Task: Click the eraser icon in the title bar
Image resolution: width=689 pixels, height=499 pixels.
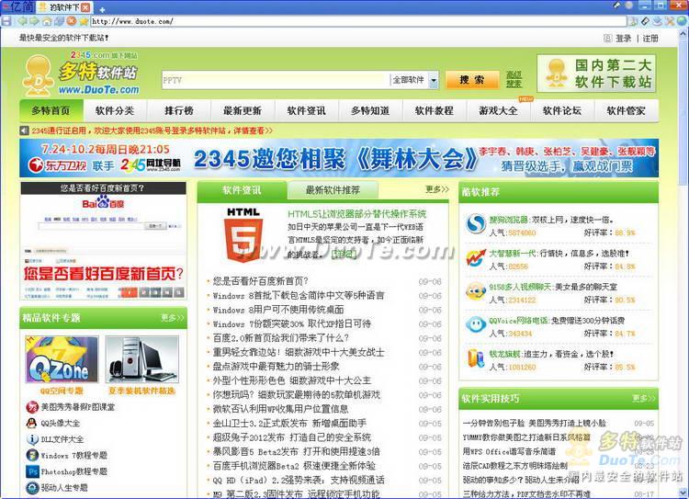Action: click(x=618, y=5)
